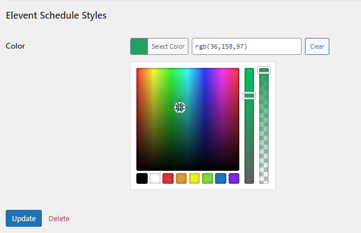Select the white palette swatch
The image size is (361, 233).
[155, 179]
